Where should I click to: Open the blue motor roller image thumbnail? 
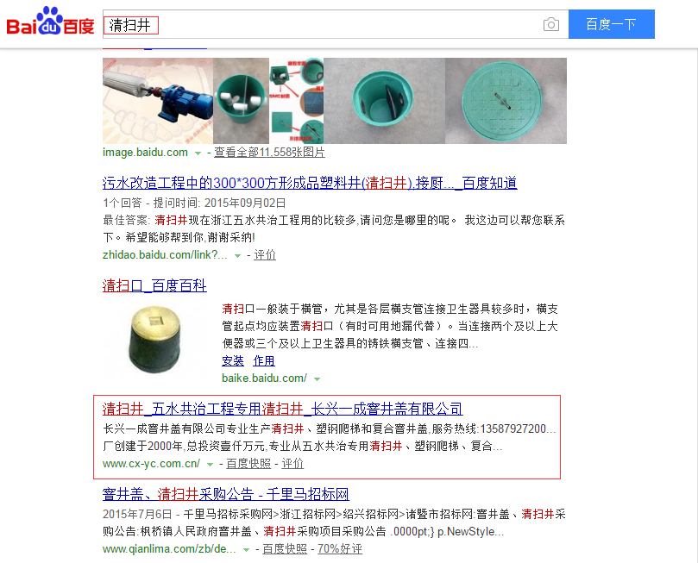pos(158,101)
